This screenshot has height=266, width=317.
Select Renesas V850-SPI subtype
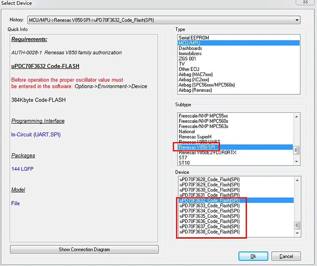(x=235, y=147)
